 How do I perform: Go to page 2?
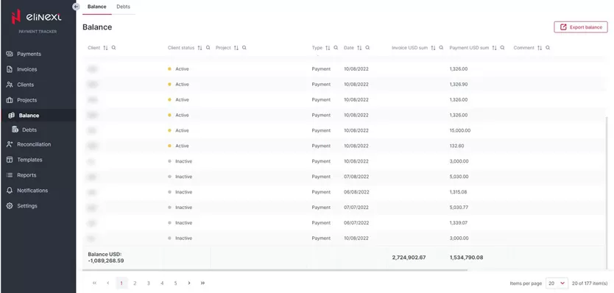coord(135,283)
